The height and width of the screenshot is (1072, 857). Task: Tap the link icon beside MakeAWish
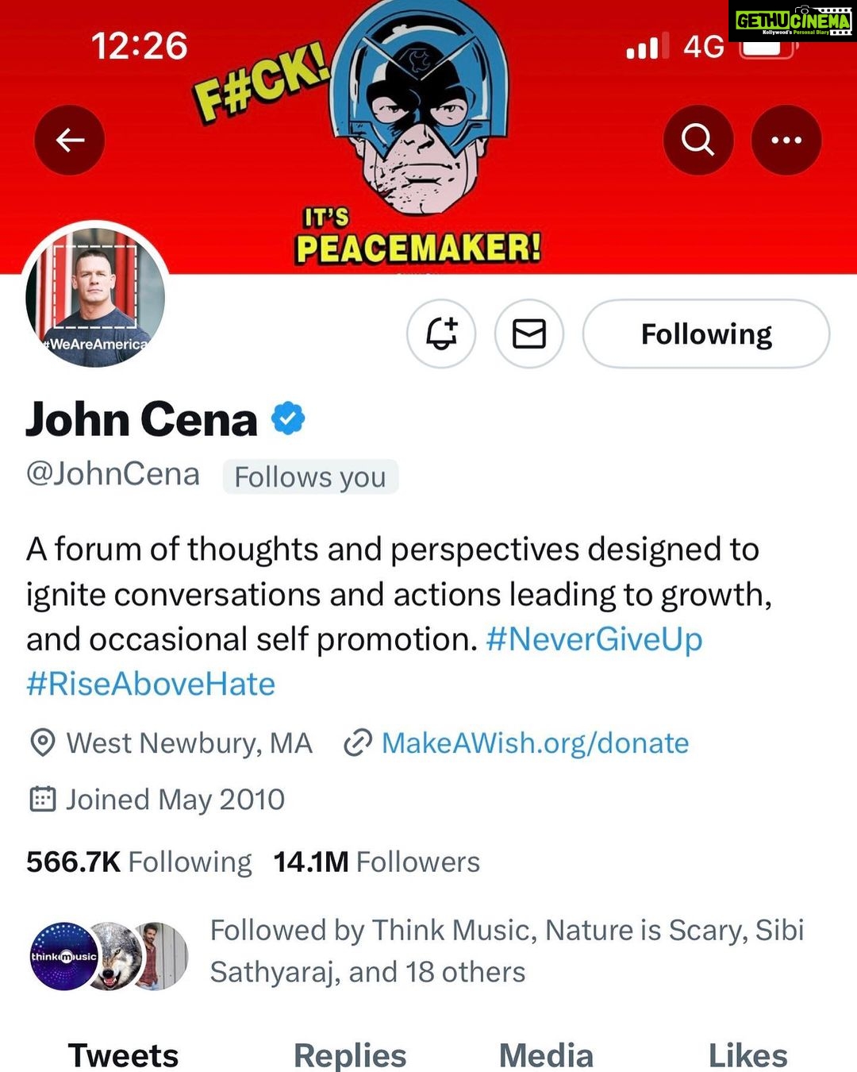[358, 743]
